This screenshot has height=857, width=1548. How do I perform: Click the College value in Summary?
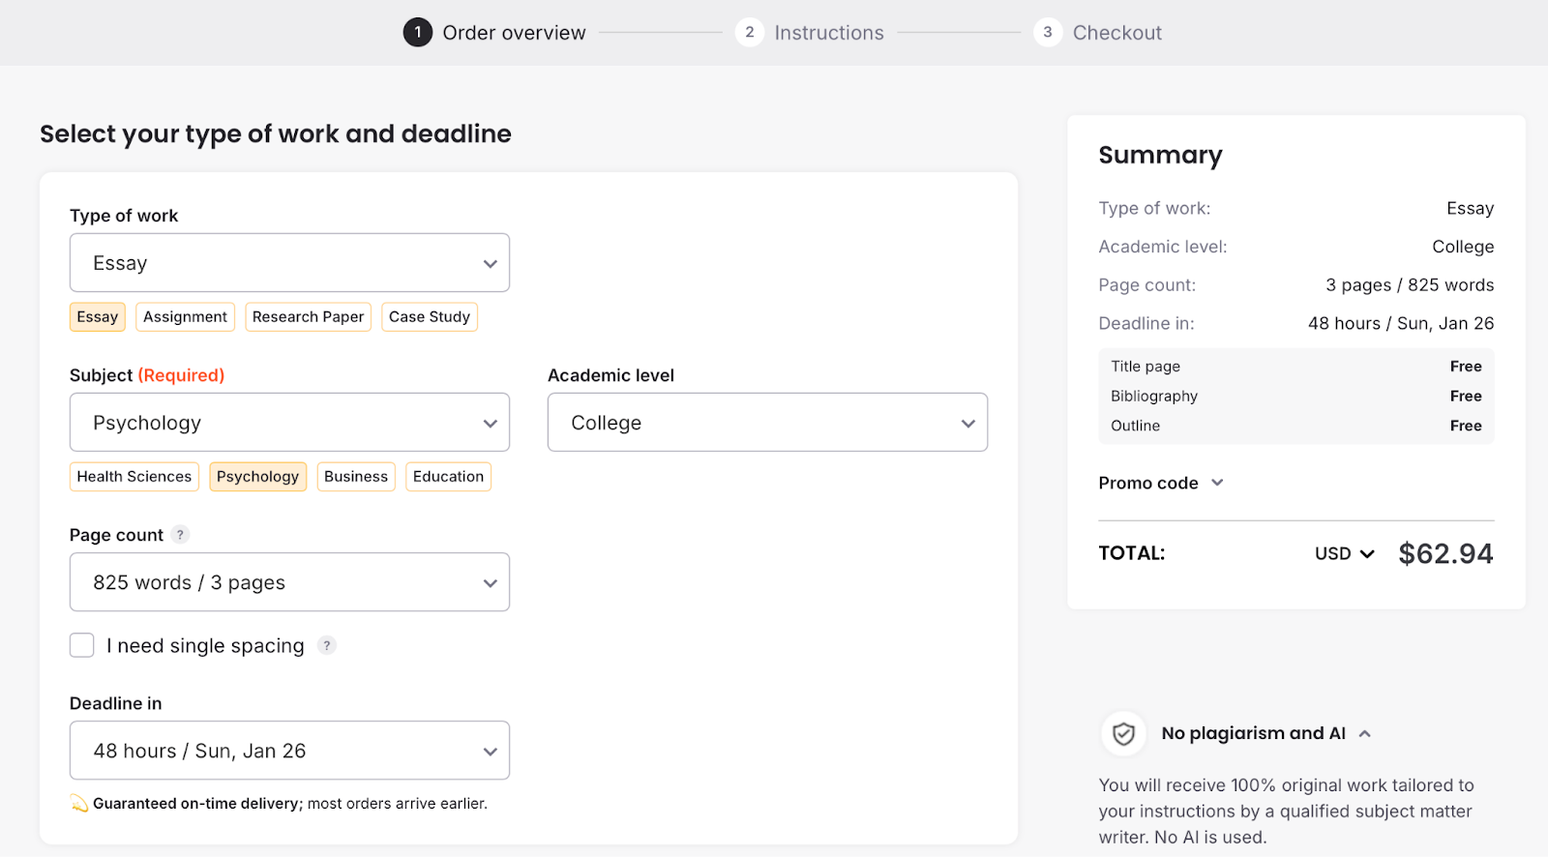(1463, 247)
